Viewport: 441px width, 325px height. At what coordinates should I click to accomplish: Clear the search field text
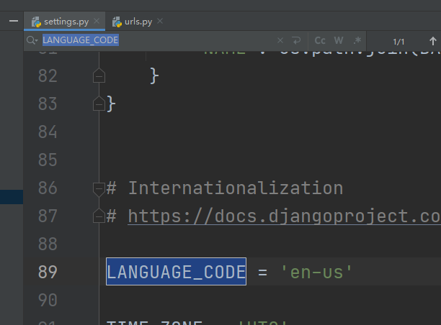click(280, 40)
